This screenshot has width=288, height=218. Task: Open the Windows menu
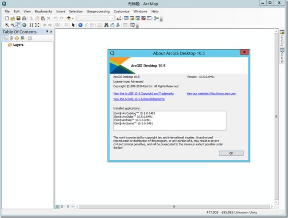tap(140, 12)
